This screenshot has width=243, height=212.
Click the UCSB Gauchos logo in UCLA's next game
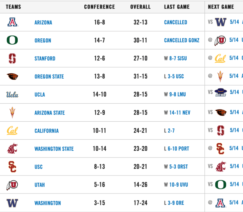[x=221, y=93]
